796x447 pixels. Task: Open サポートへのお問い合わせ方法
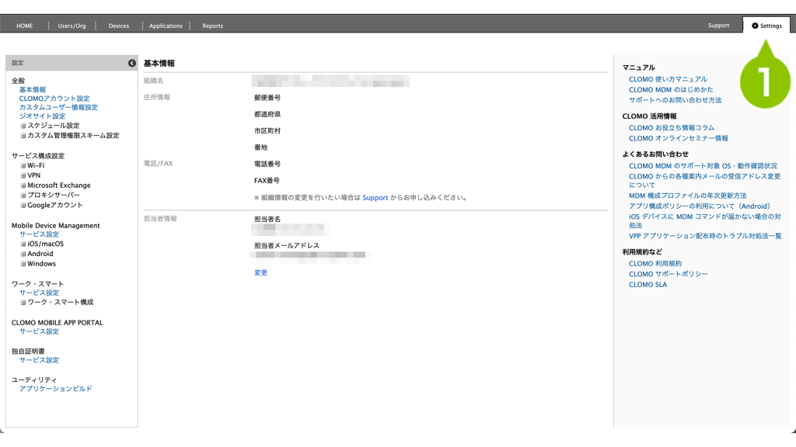(676, 100)
